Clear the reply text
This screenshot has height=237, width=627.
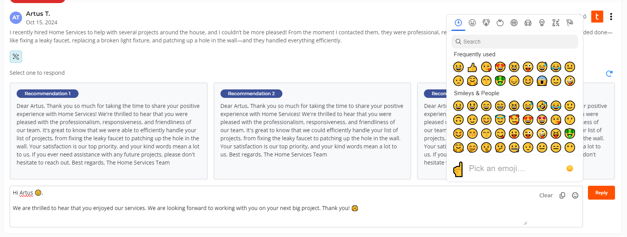point(546,195)
